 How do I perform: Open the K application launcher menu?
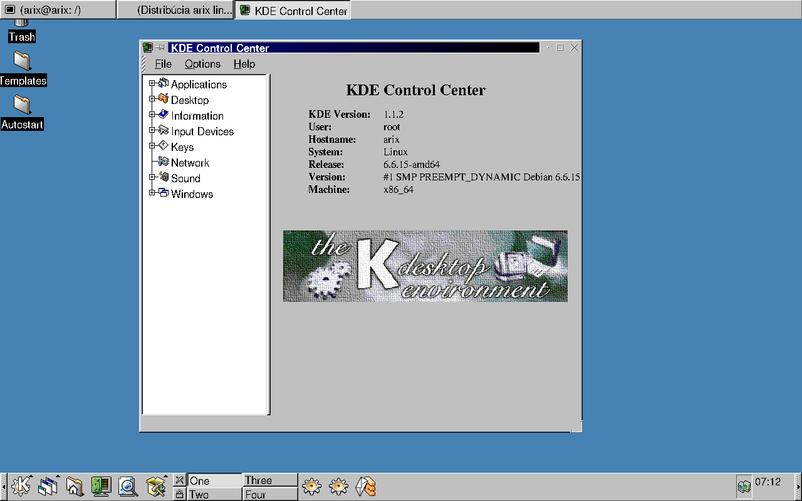(21, 486)
